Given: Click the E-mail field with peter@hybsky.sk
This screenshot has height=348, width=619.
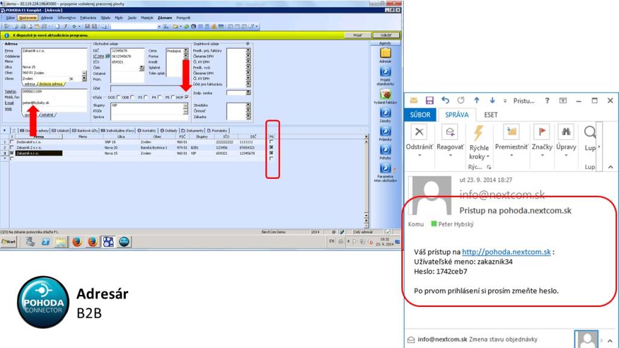Looking at the screenshot, I should pyautogui.click(x=54, y=103).
